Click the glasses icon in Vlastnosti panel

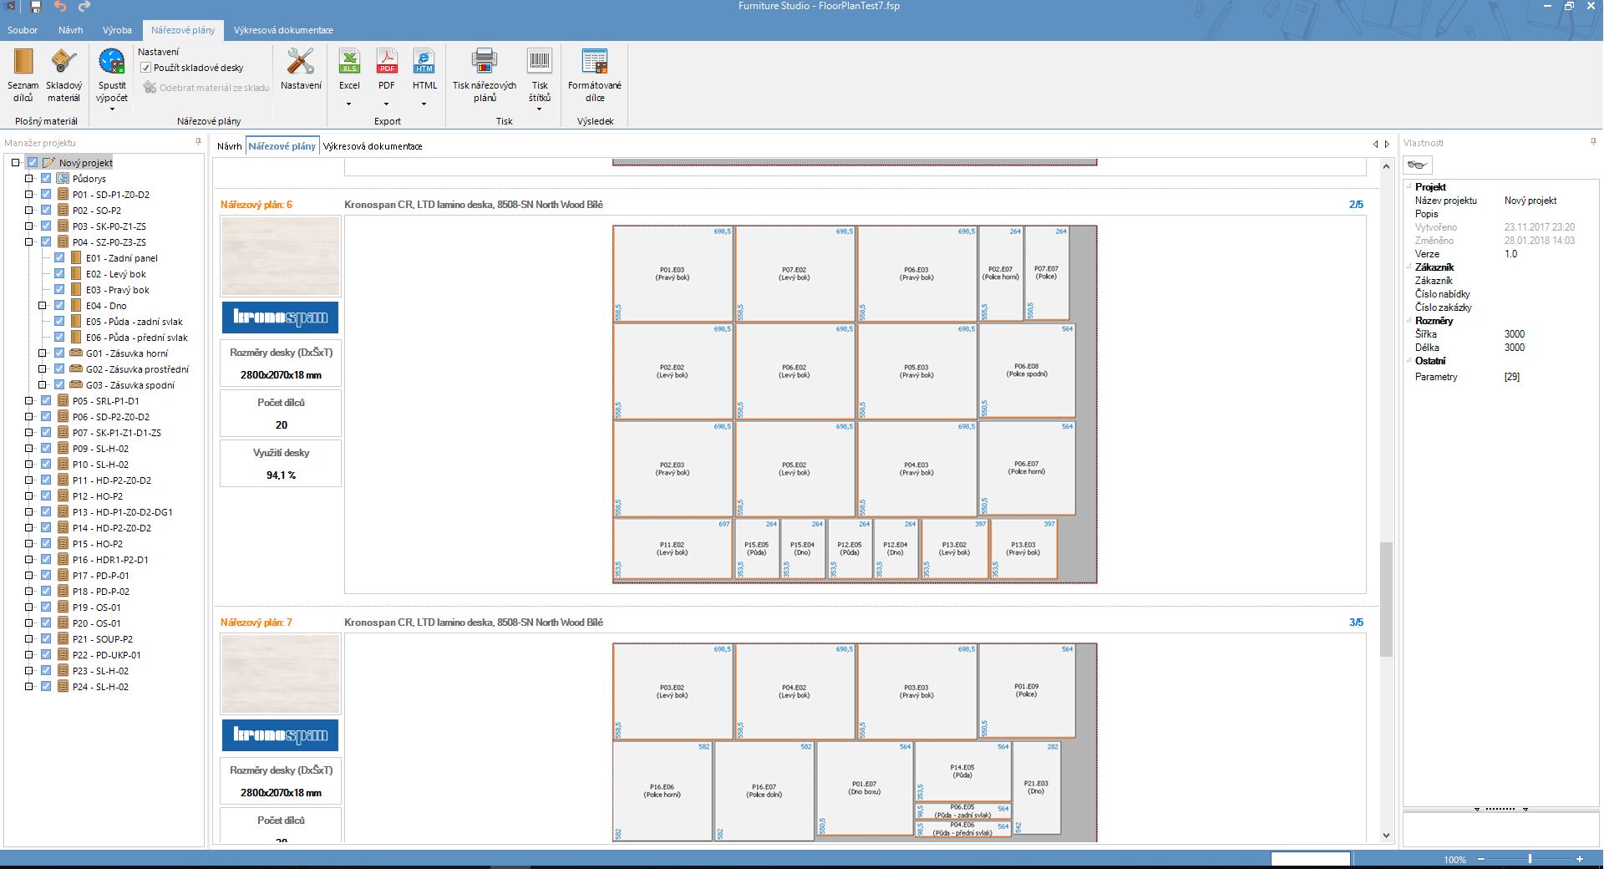[x=1417, y=165]
